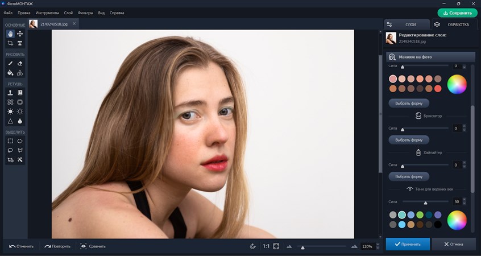This screenshot has width=481, height=256.
Task: Click the fit-to-screen icon beside 1:1
Action: click(276, 246)
